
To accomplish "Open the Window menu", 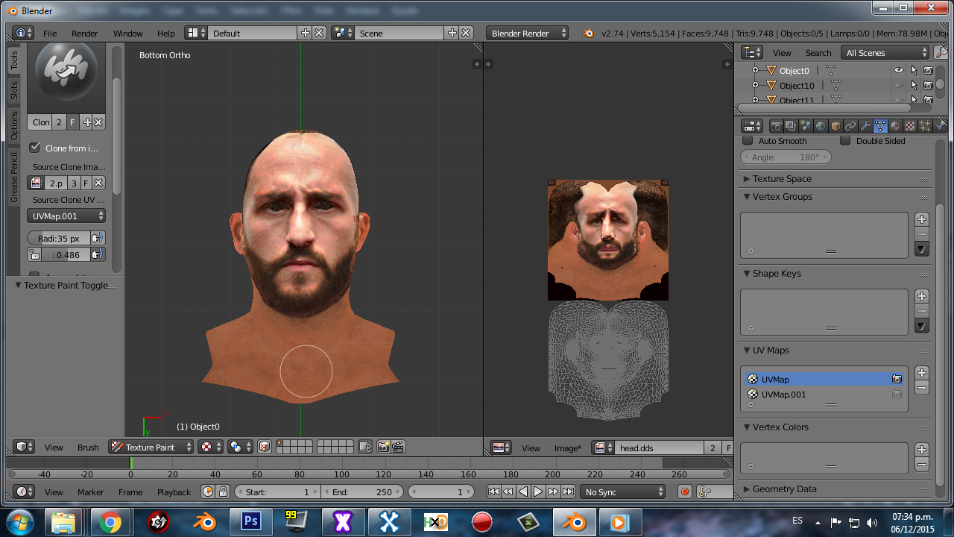I will 127,33.
